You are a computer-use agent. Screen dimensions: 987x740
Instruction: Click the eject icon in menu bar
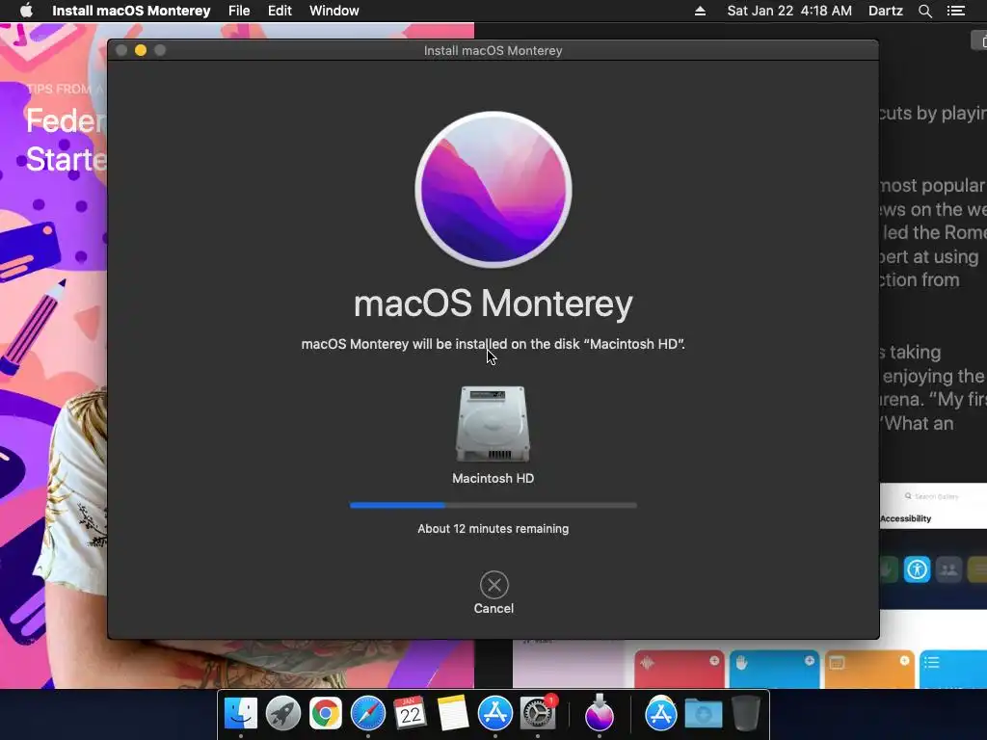(700, 11)
